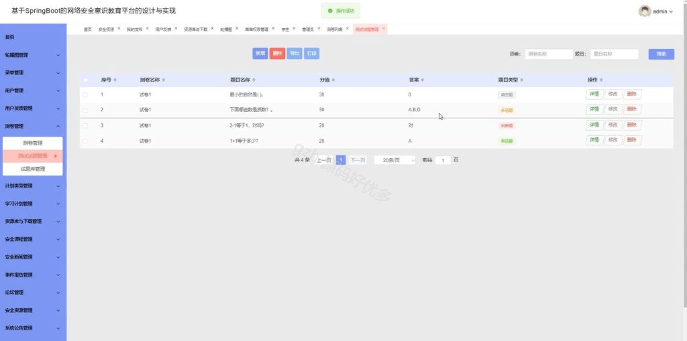687x341 pixels.
Task: Click 修改 for row 2 question
Action: coord(613,109)
